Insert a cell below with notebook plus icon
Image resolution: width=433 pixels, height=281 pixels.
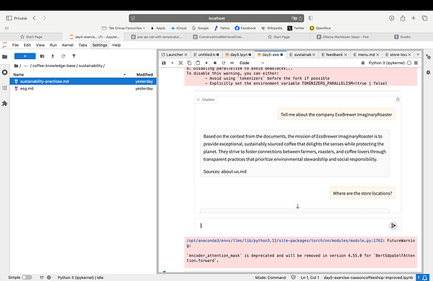coord(172,63)
